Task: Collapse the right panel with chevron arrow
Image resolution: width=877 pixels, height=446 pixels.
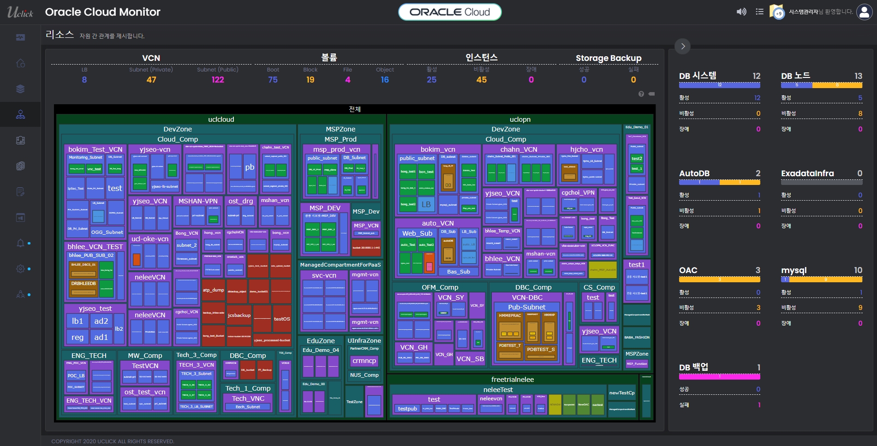Action: [x=683, y=46]
